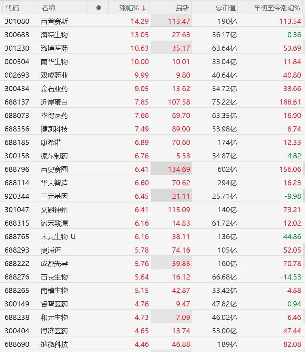The image size is (305, 352).
Task: Click the 奥浦迈 stock name
Action: point(51,250)
